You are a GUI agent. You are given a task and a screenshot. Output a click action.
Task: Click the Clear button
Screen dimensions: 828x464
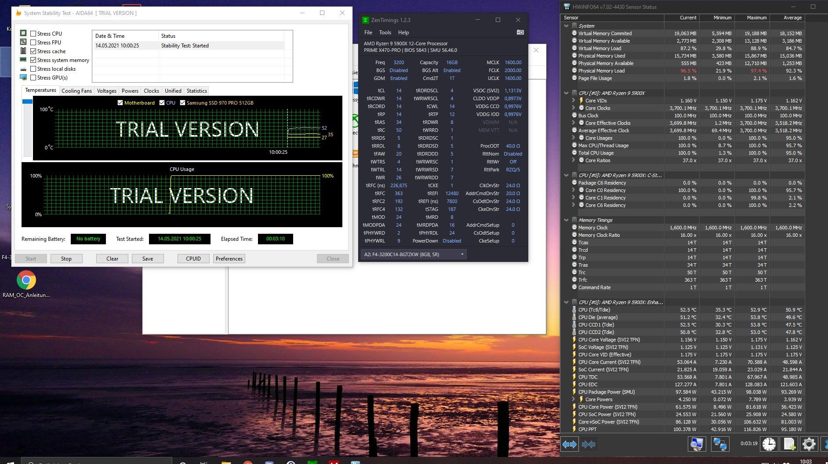pos(113,259)
